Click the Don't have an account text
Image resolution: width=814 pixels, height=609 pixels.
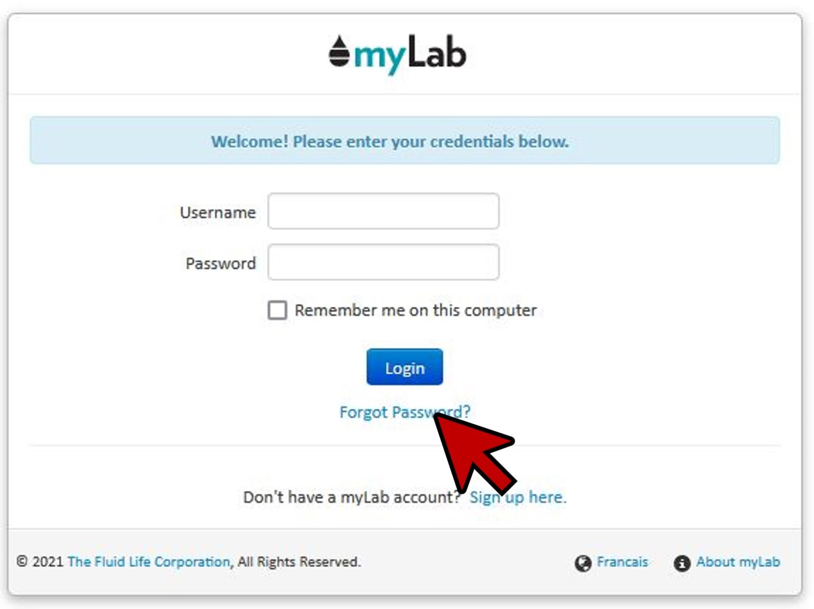point(351,497)
